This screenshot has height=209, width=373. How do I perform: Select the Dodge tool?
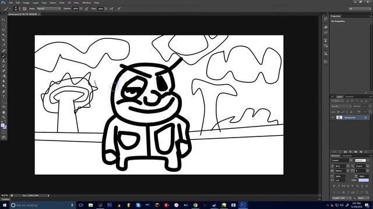(3, 87)
